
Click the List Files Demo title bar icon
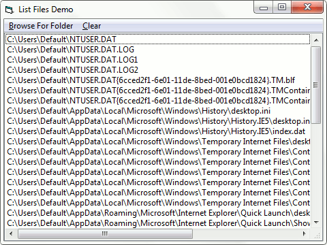point(10,10)
